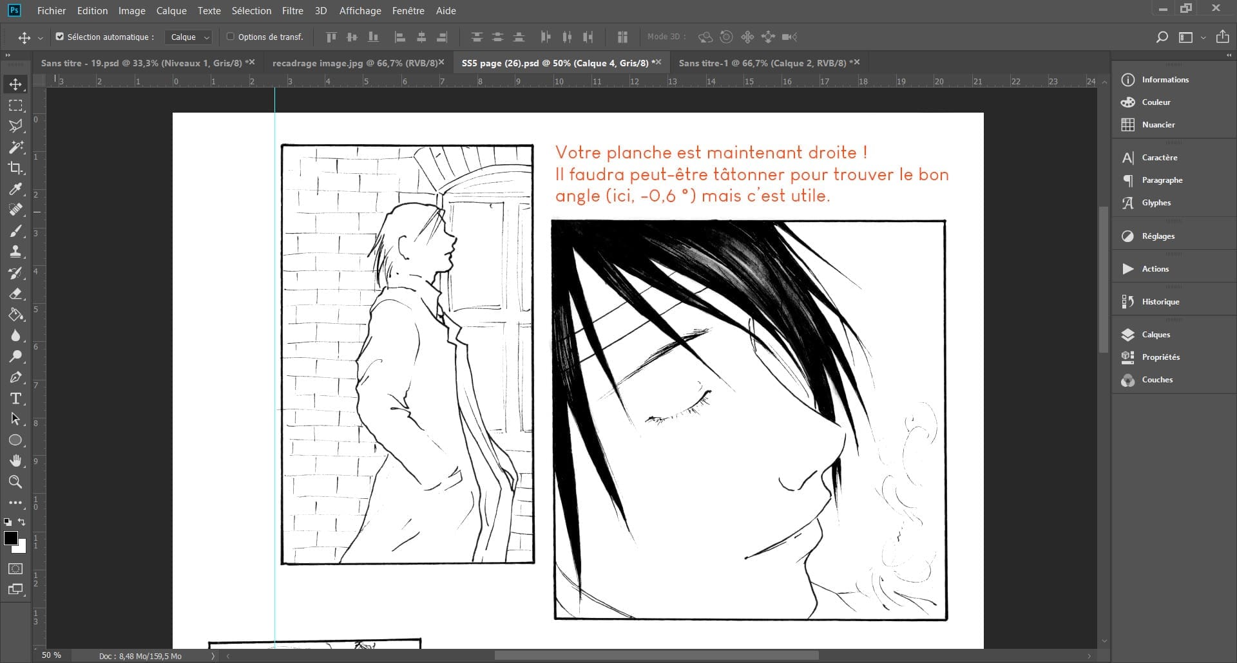Select the Eyedropper tool
The image size is (1237, 663).
(x=16, y=189)
